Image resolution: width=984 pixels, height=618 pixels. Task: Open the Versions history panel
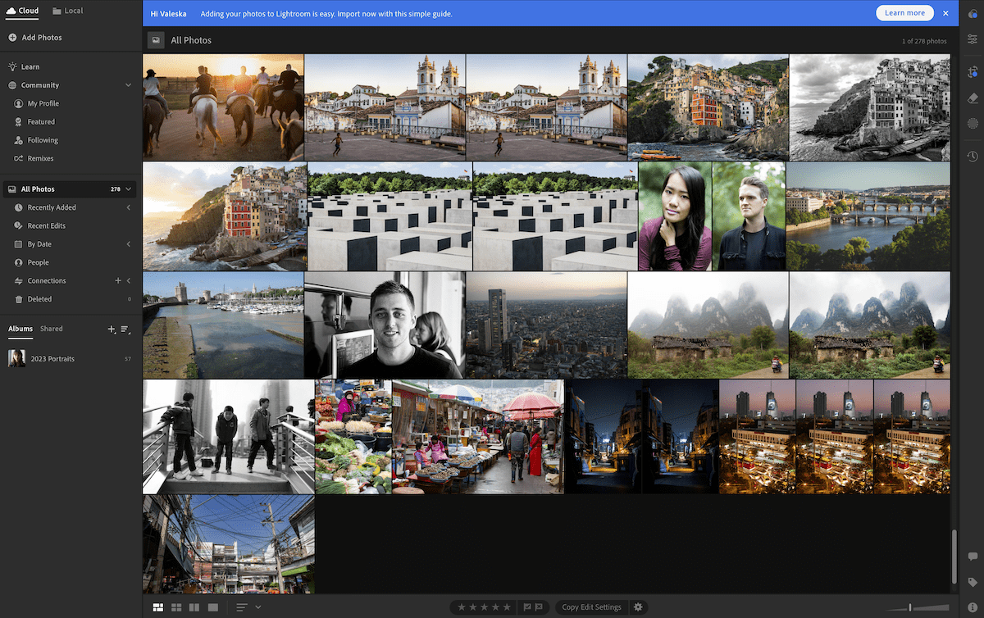pos(973,156)
